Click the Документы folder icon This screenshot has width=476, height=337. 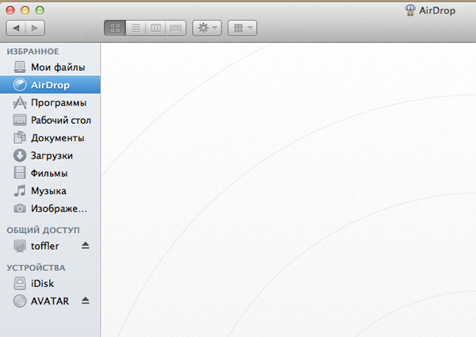tap(20, 138)
